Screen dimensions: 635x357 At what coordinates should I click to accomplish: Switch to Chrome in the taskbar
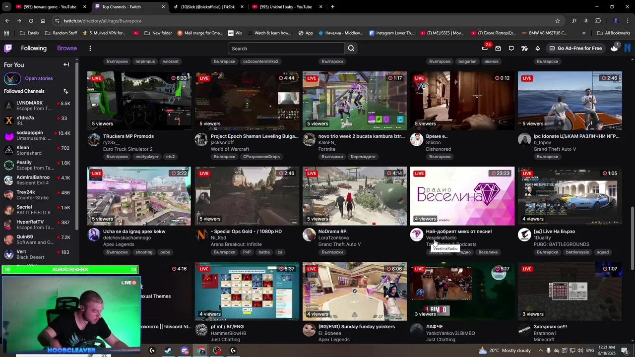point(201,351)
